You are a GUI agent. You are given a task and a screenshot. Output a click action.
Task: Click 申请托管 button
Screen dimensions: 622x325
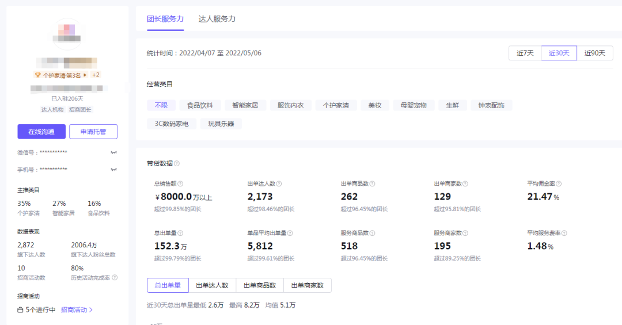tap(93, 132)
